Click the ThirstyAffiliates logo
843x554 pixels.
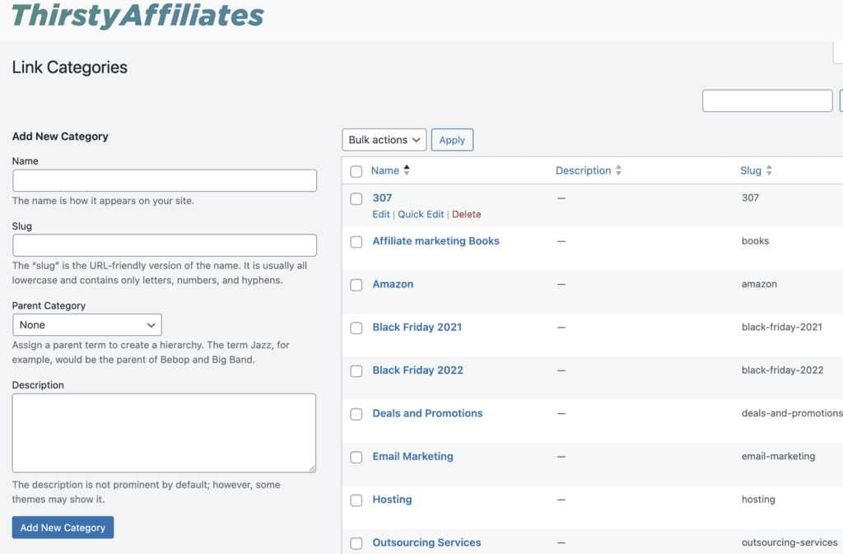tap(137, 16)
